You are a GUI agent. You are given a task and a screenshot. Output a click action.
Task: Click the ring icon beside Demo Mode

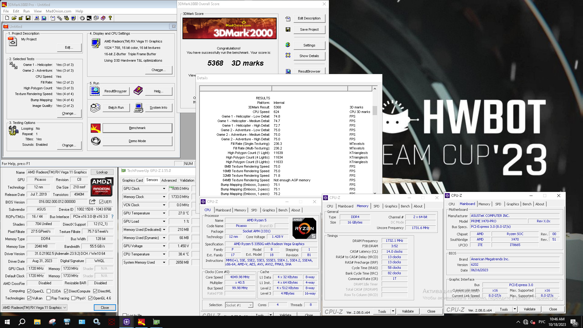(x=96, y=141)
